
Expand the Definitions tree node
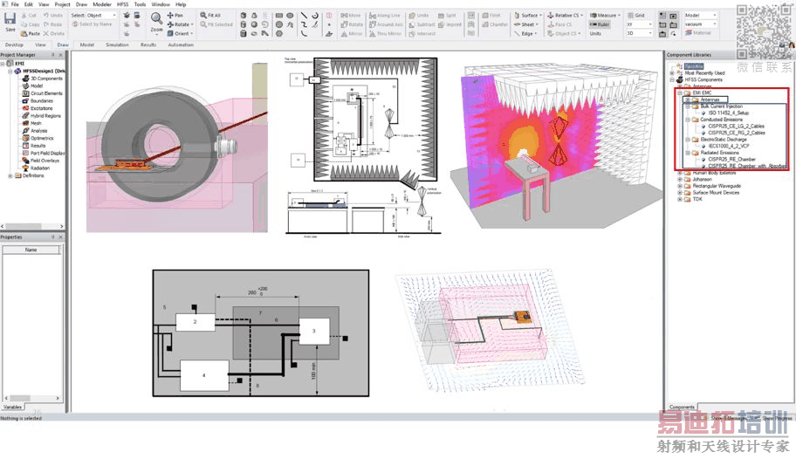coord(10,175)
